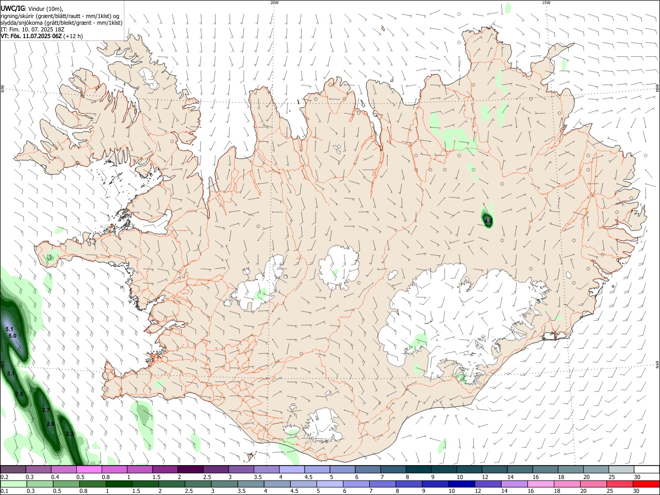Pick the darkest purple swatch in upper scale

pos(190,469)
